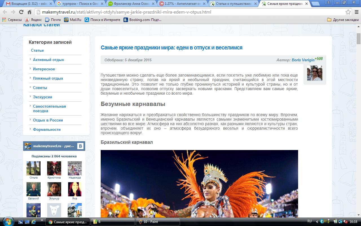Image resolution: width=361 pixels, height=226 pixels.
Task: Open the Статьи category link
Action: (x=37, y=50)
